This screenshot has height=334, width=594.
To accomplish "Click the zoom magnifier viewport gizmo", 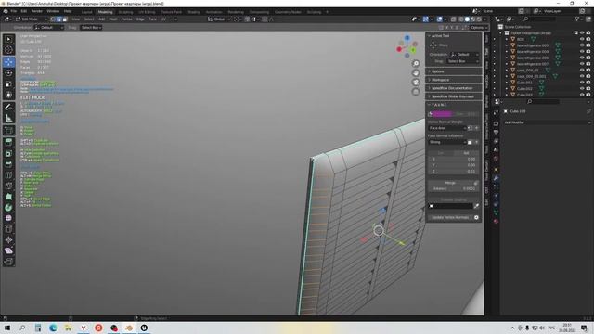I will 416,64.
